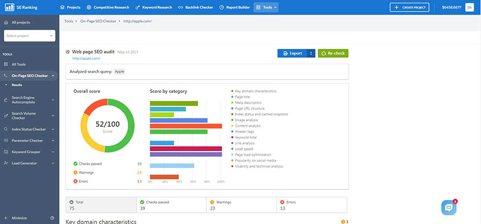
Task: Click the All projects home icon
Action: (6, 23)
